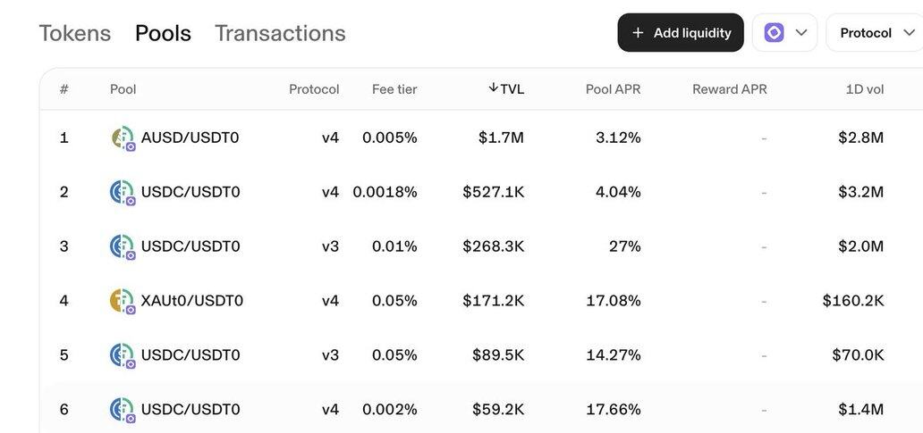Viewport: 923px width, 433px height.
Task: Click the purple network logo icon
Action: 775,33
